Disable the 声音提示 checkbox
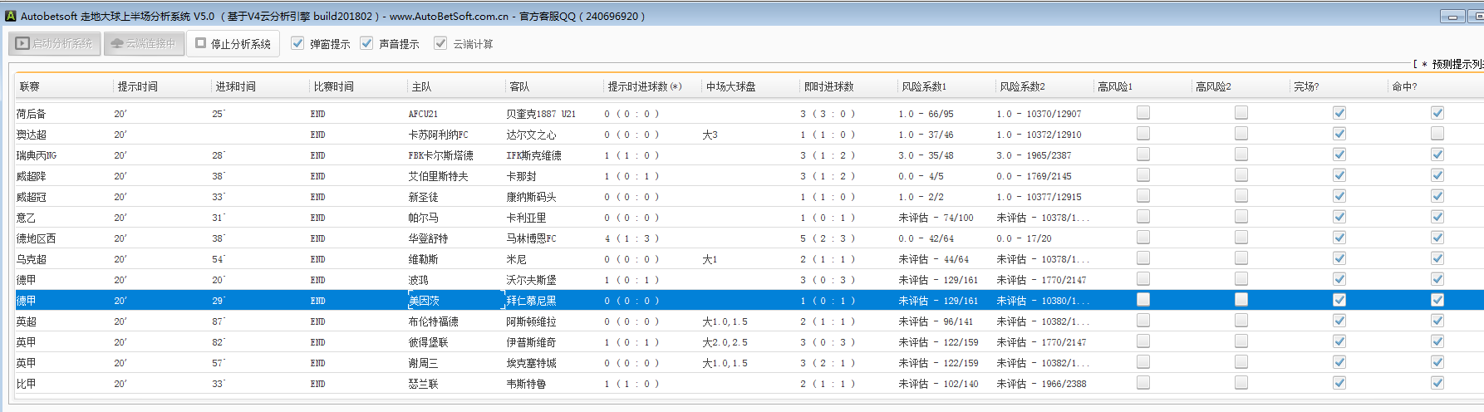 click(366, 43)
